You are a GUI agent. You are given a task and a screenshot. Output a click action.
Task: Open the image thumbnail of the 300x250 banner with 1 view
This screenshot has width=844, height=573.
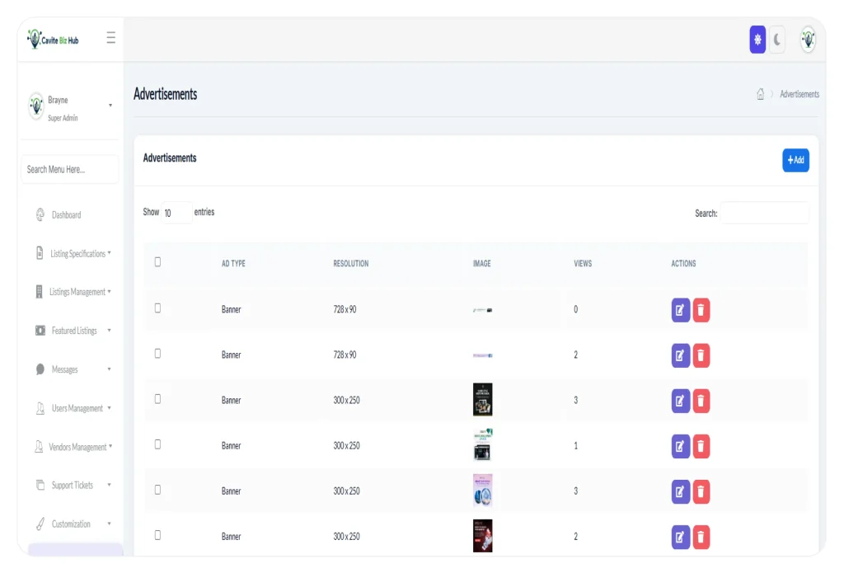[x=483, y=445]
